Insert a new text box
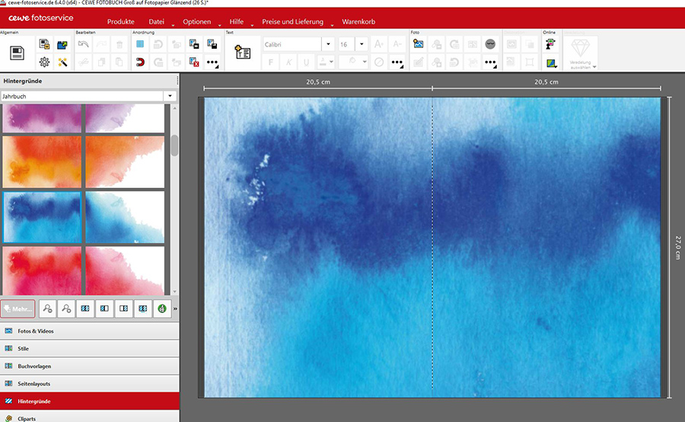 click(x=243, y=53)
